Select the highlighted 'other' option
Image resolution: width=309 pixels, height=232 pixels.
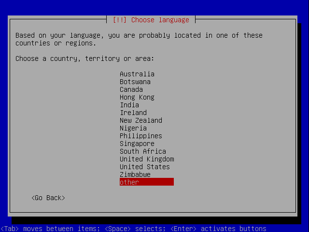point(146,182)
